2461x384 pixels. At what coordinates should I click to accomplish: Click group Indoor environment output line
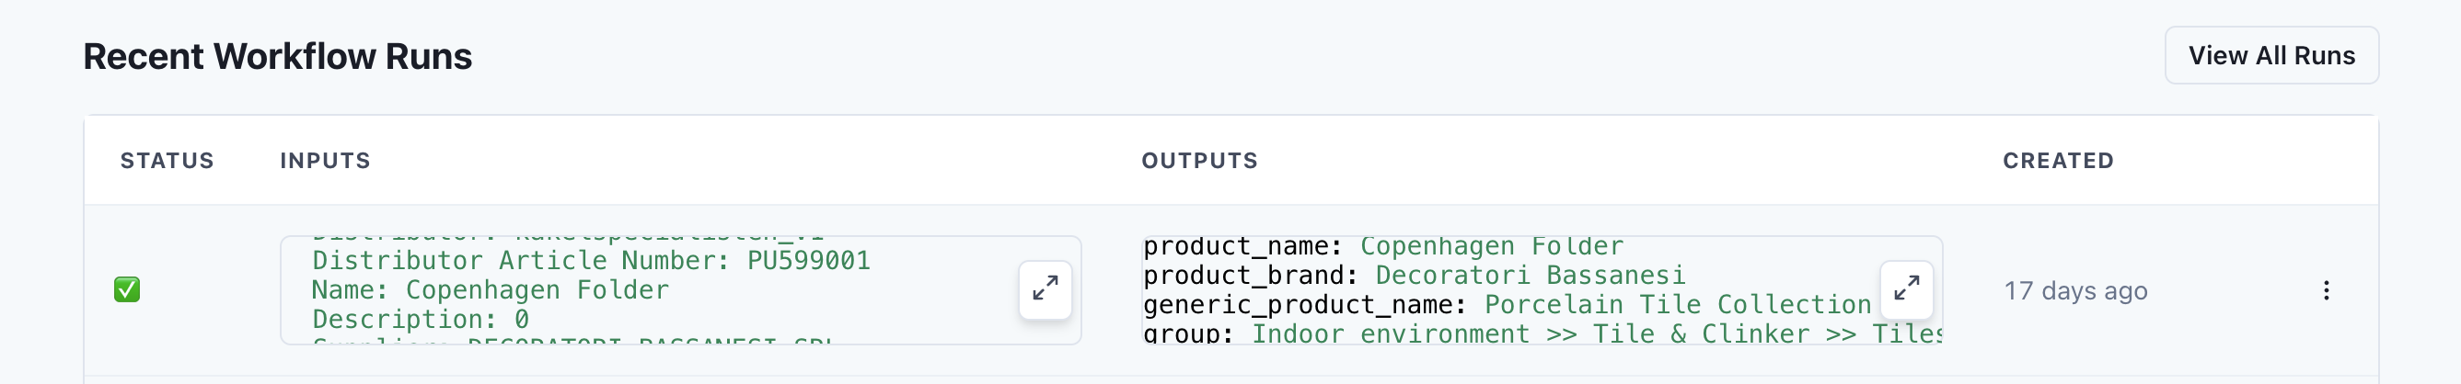click(x=1542, y=333)
